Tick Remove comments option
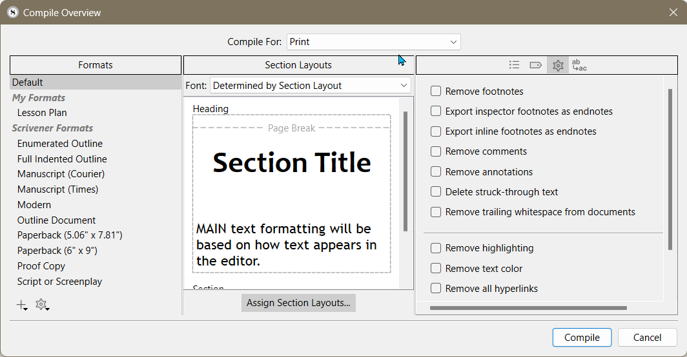This screenshot has width=687, height=357. [435, 151]
